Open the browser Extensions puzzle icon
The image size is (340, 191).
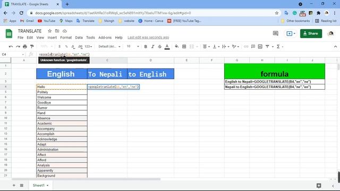tap(319, 13)
